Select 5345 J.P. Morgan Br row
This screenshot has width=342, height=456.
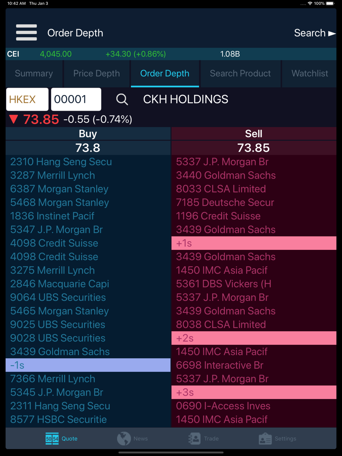coord(88,392)
